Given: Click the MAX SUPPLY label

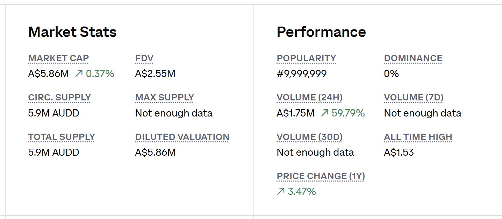Looking at the screenshot, I should point(164,98).
